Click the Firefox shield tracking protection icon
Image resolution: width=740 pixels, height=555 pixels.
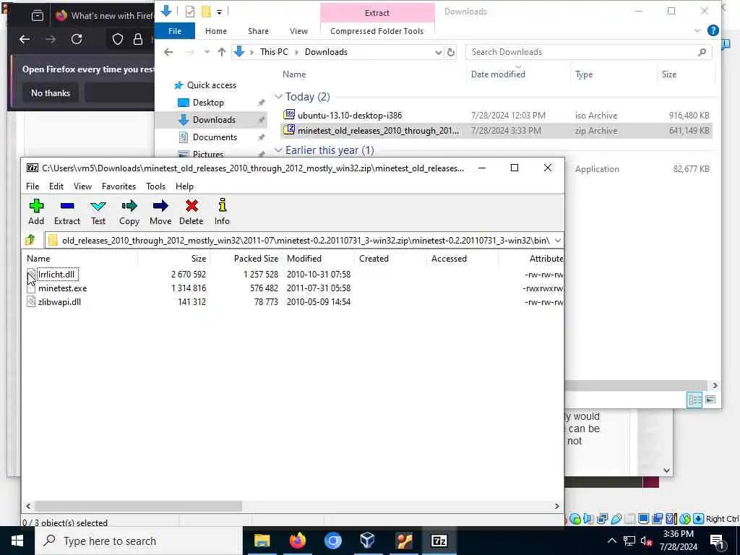pyautogui.click(x=118, y=39)
